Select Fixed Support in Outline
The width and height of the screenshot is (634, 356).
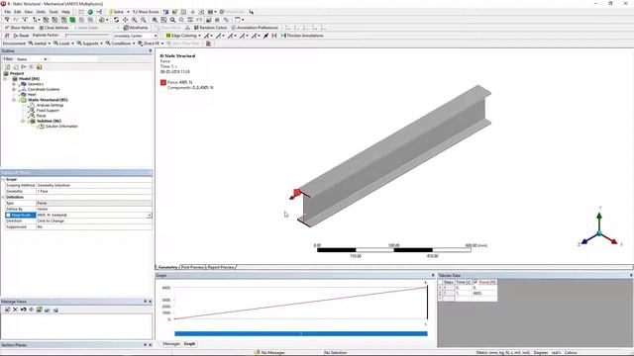[48, 110]
